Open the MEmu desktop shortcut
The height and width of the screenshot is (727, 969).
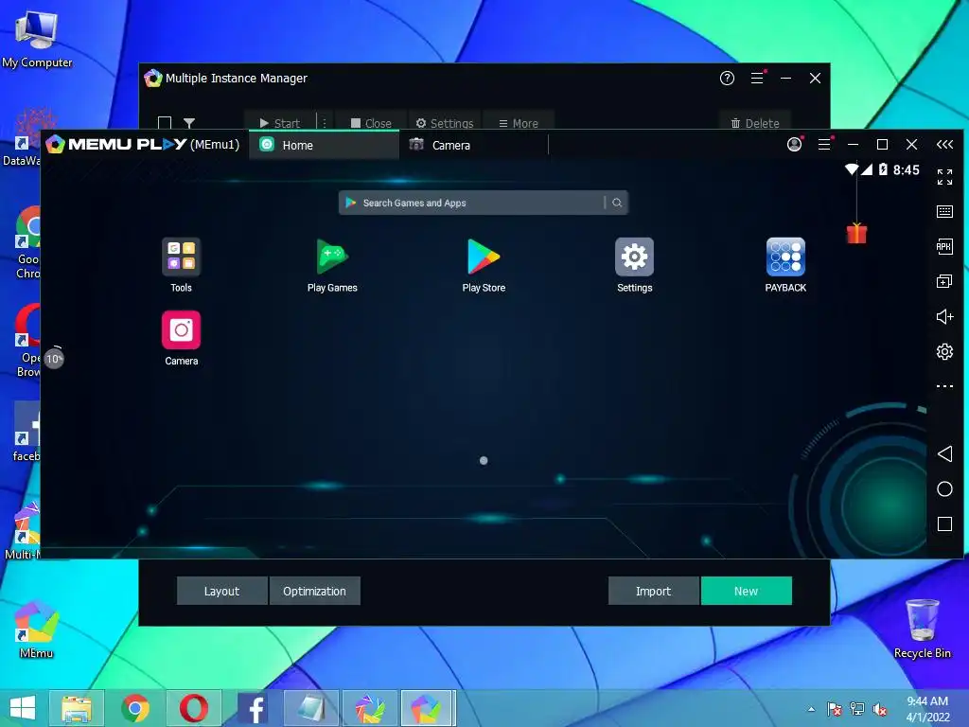coord(37,629)
